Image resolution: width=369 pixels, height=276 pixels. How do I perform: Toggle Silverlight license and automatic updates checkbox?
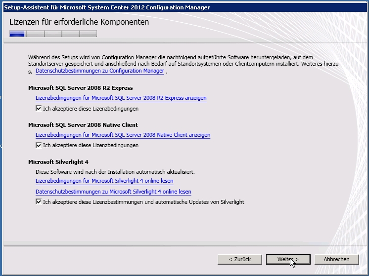tap(39, 202)
